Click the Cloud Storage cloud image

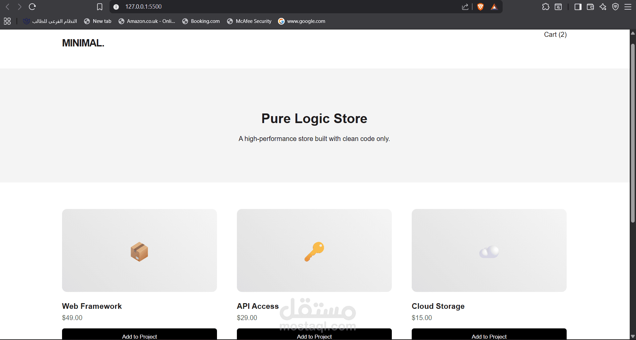(489, 250)
